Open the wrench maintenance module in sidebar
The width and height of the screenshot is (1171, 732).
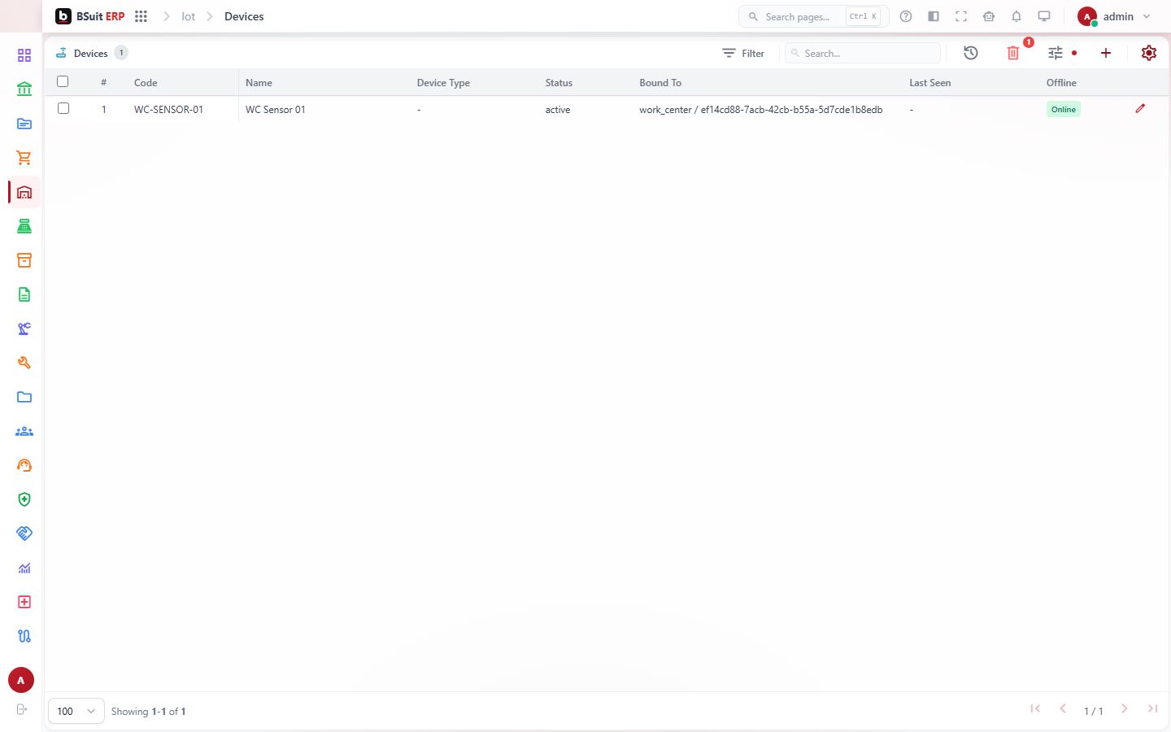point(24,363)
